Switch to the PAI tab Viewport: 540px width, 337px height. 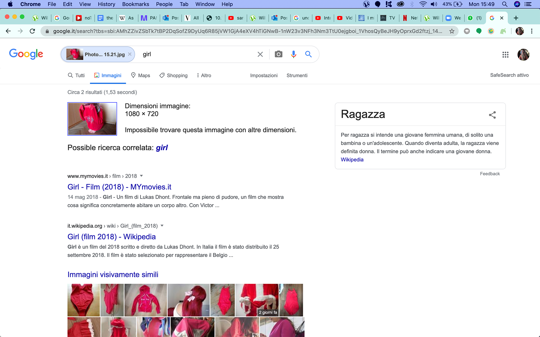149,18
